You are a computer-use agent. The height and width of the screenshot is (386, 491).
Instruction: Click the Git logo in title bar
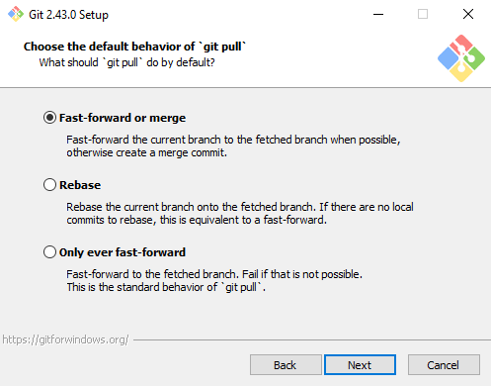(16, 14)
